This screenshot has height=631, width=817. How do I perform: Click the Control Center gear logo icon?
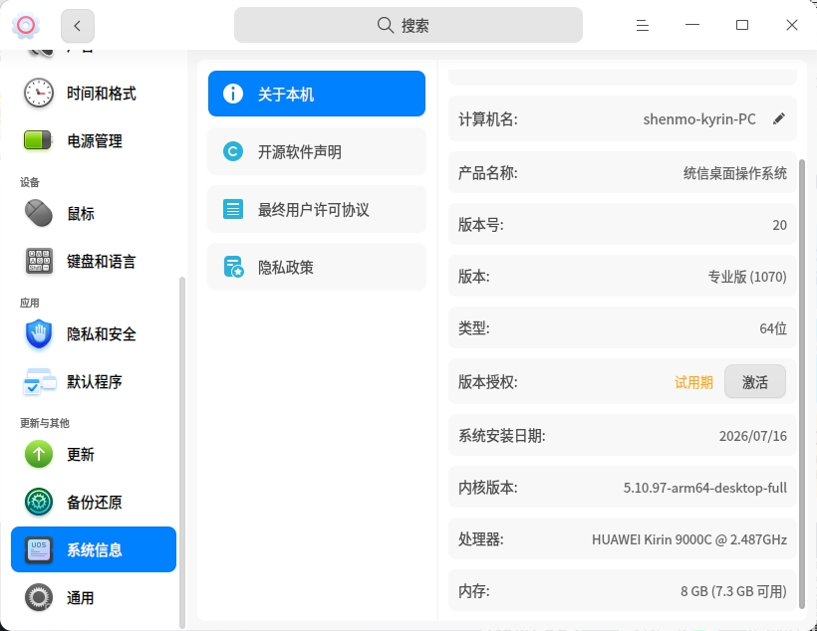pyautogui.click(x=26, y=26)
